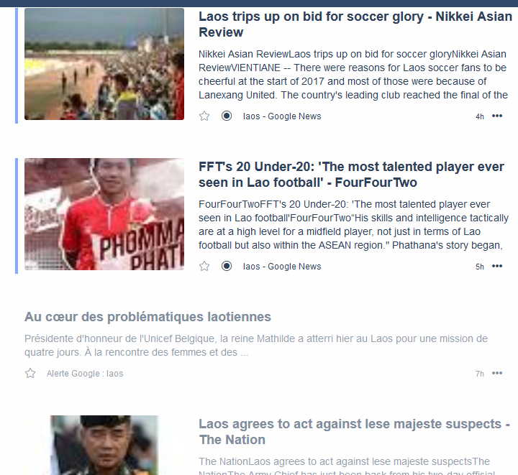Toggle read marker on Laos soccer glory article
Screen dimensions: 518x475
click(227, 116)
